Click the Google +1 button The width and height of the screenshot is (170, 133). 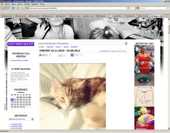pos(61,55)
